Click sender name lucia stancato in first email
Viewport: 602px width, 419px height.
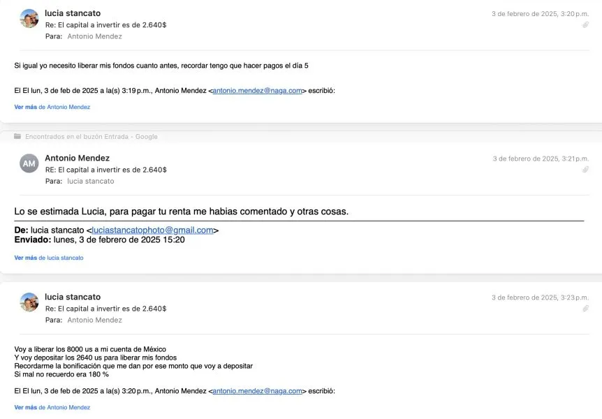[x=73, y=13]
